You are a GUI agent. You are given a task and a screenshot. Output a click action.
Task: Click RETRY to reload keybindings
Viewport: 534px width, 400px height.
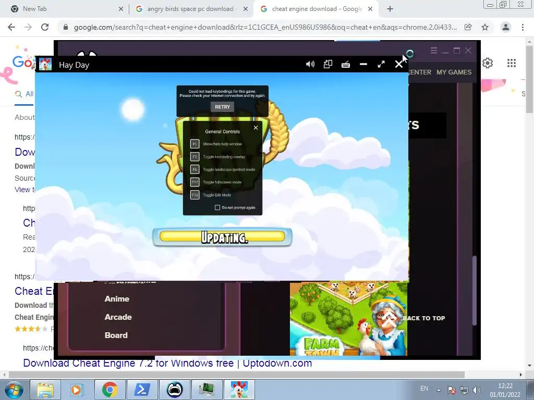point(222,107)
